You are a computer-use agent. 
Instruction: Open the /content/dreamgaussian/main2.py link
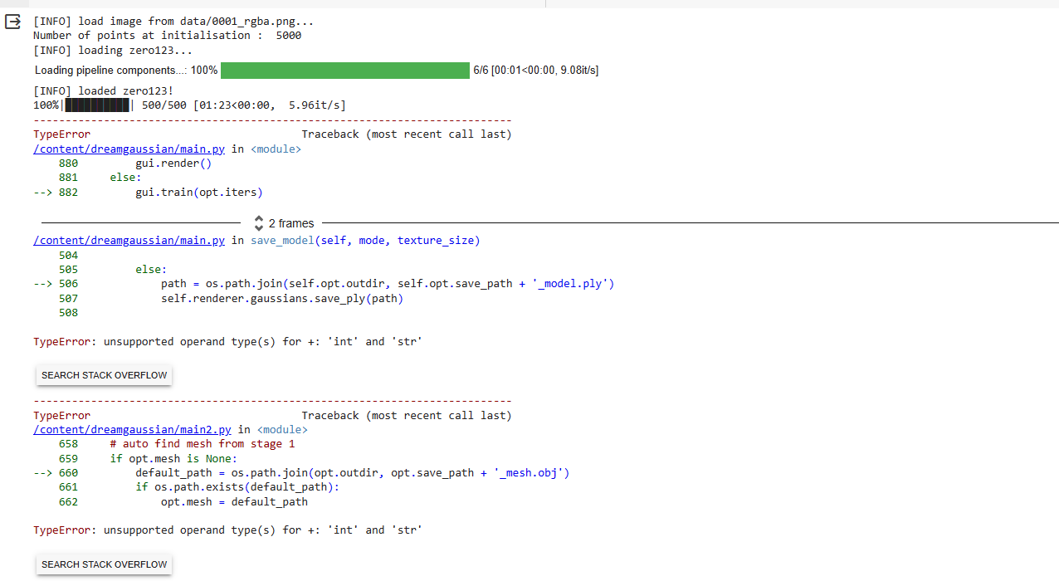(132, 429)
